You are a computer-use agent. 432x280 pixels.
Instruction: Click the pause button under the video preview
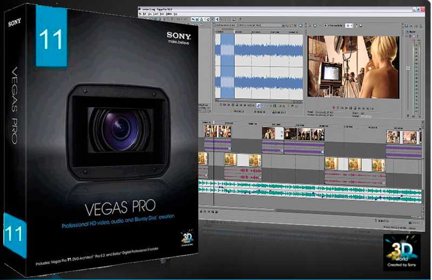click(x=350, y=108)
